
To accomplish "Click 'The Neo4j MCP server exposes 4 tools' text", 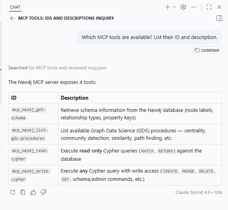I will click(x=52, y=82).
